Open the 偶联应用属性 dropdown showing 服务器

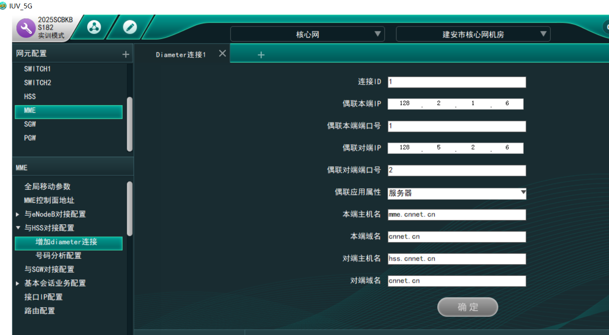pyautogui.click(x=523, y=193)
